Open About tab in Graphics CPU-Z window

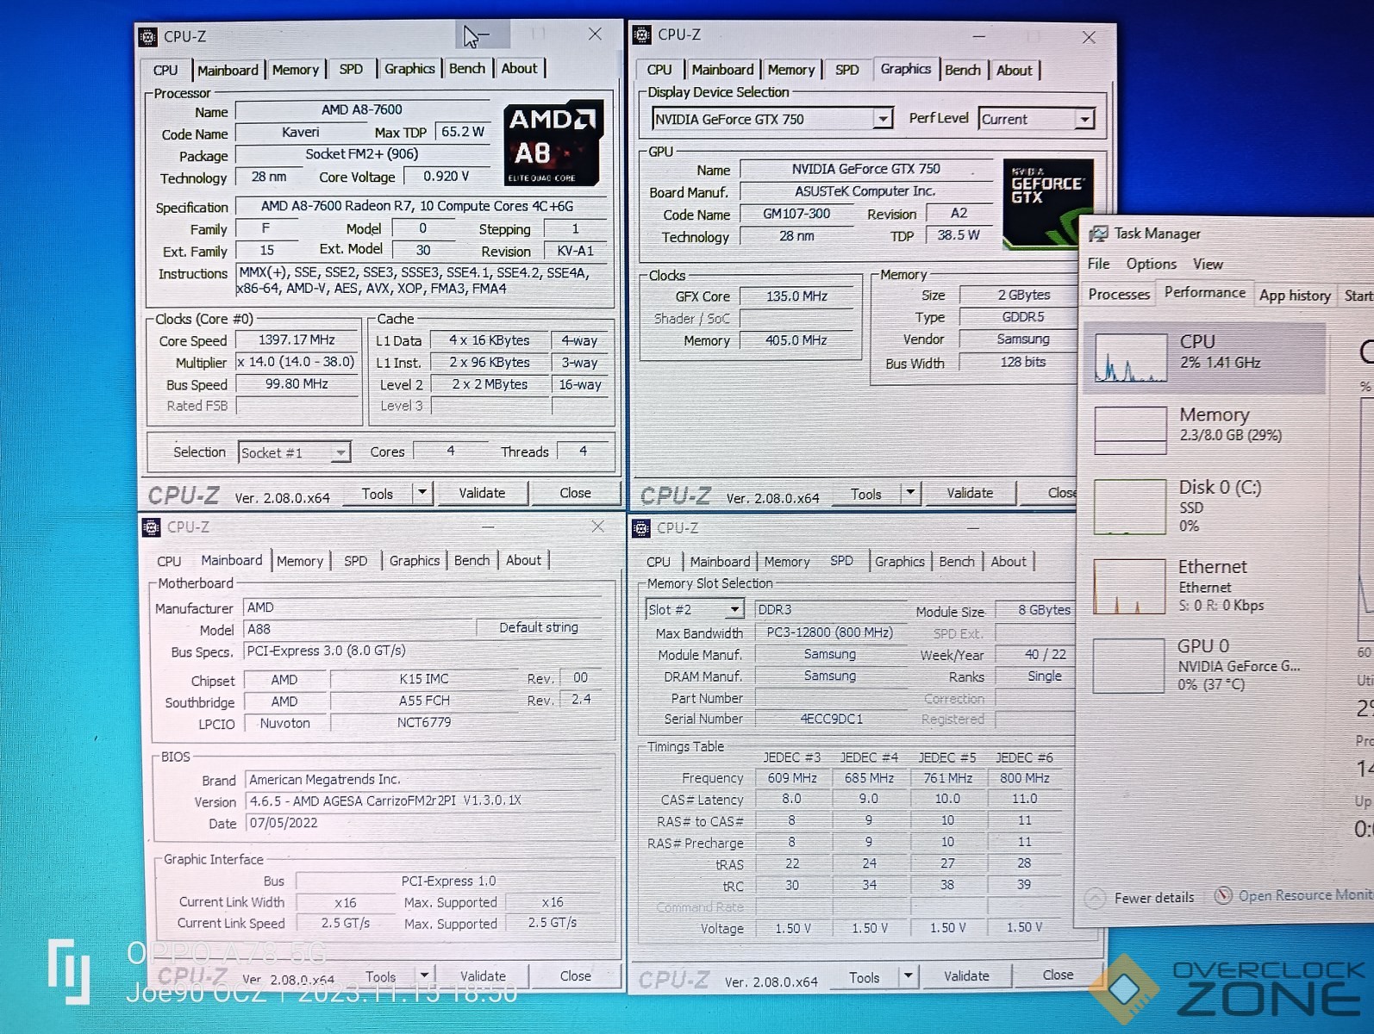coord(1014,70)
